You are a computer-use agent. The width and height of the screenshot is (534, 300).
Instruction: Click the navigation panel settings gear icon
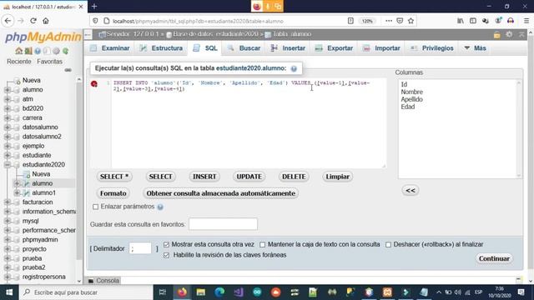click(56, 51)
